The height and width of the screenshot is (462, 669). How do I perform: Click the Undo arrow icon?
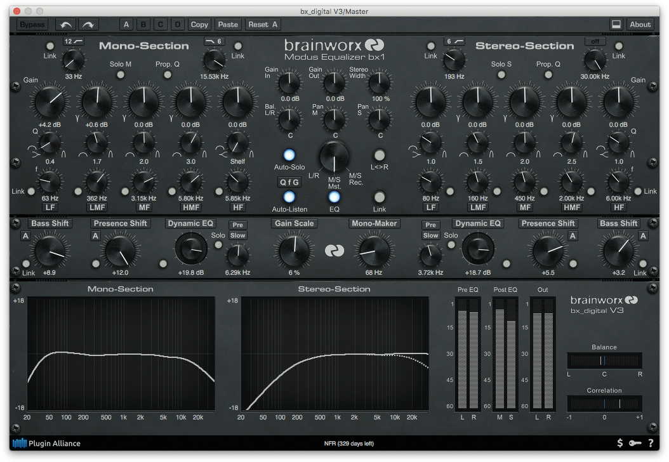coord(65,25)
